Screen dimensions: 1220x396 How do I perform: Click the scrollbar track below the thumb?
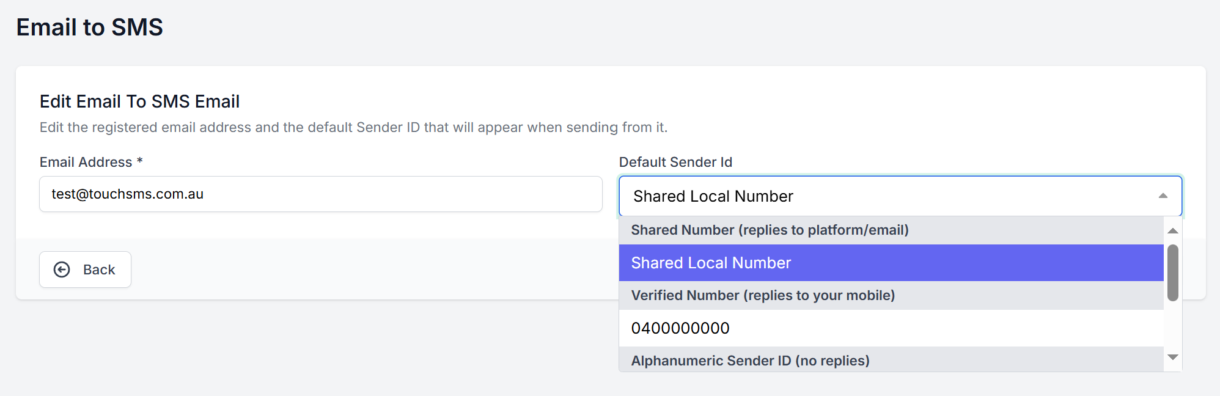point(1172,327)
